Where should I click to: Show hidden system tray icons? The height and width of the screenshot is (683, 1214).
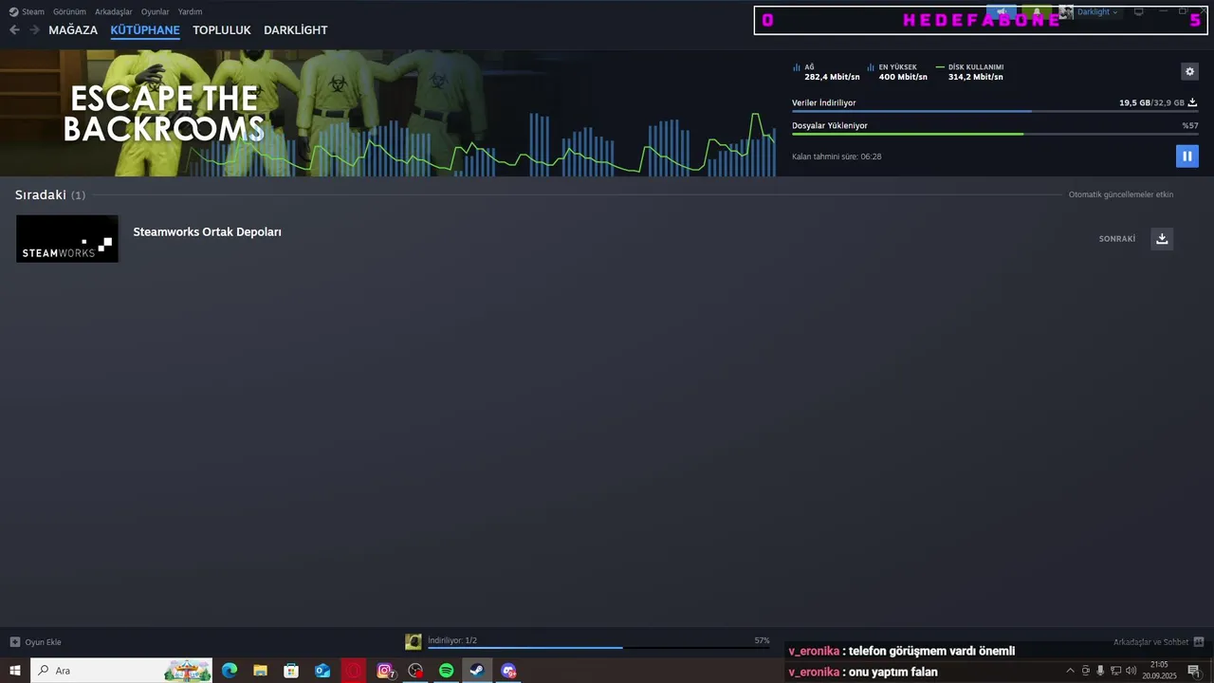point(1071,671)
